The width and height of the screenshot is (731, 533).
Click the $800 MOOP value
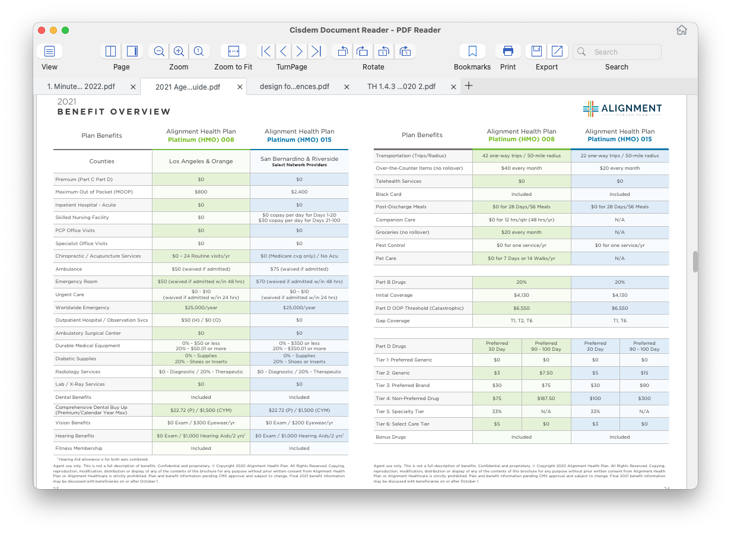[x=201, y=192]
